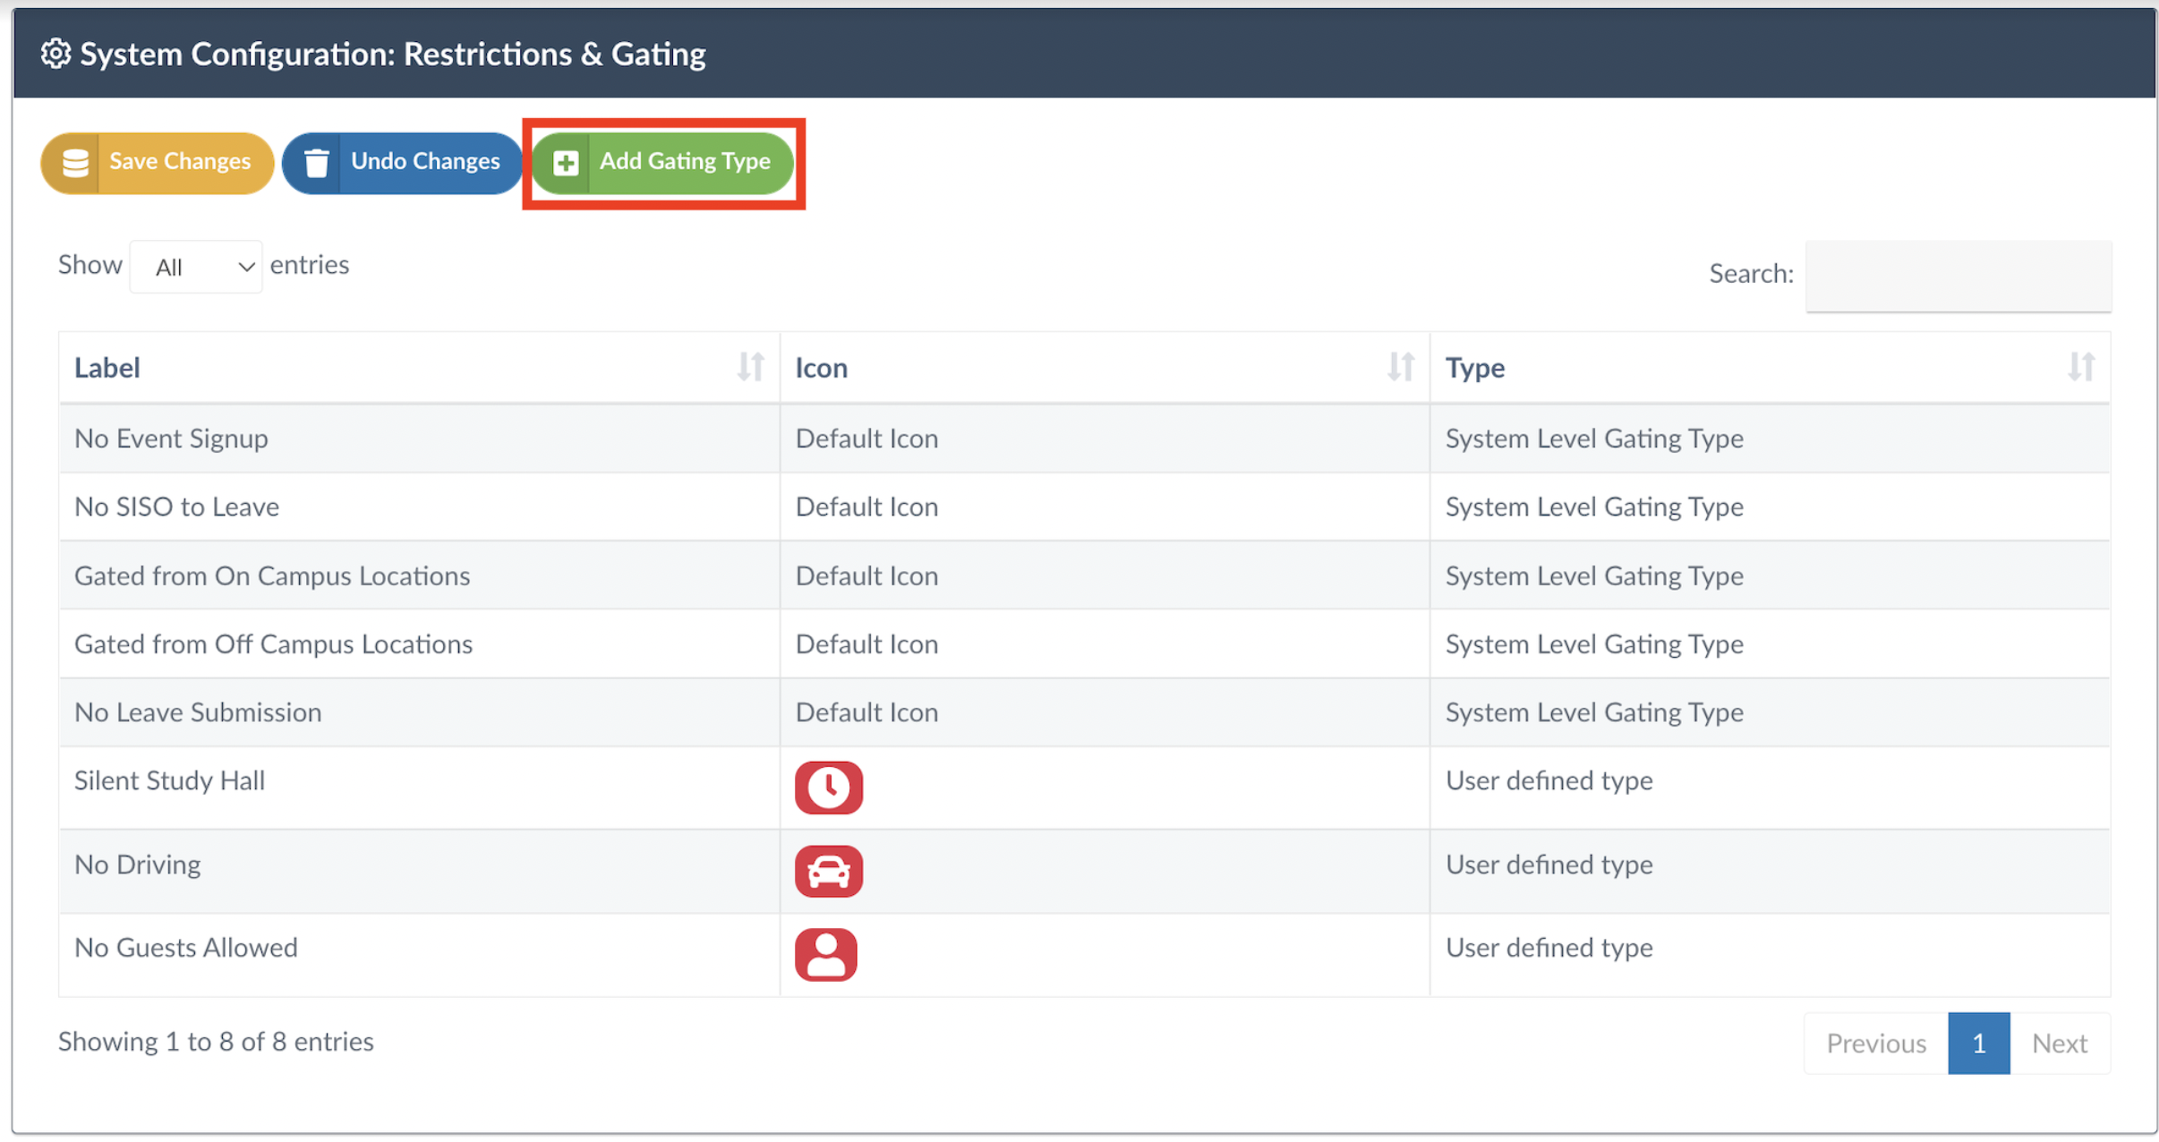The width and height of the screenshot is (2159, 1142).
Task: Click the Search input field
Action: (x=1958, y=276)
